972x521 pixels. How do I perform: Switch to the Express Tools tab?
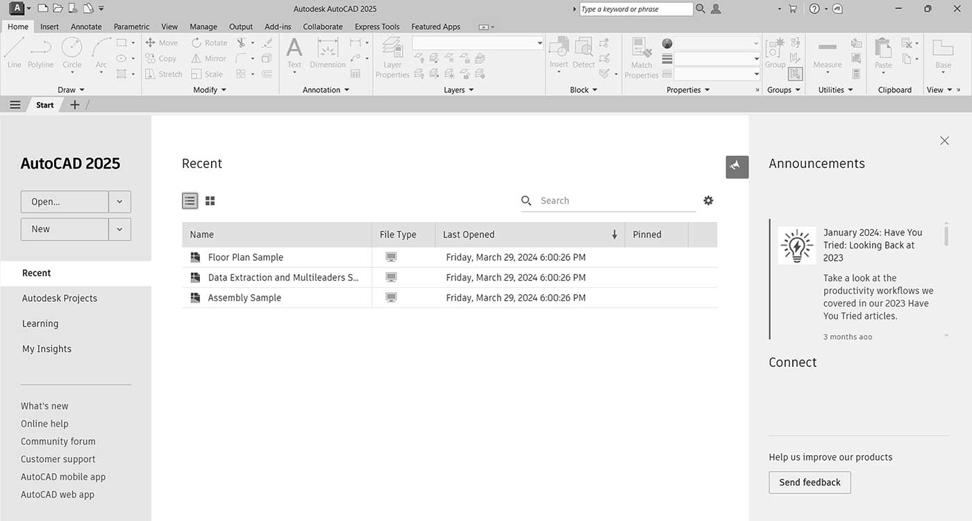click(377, 26)
